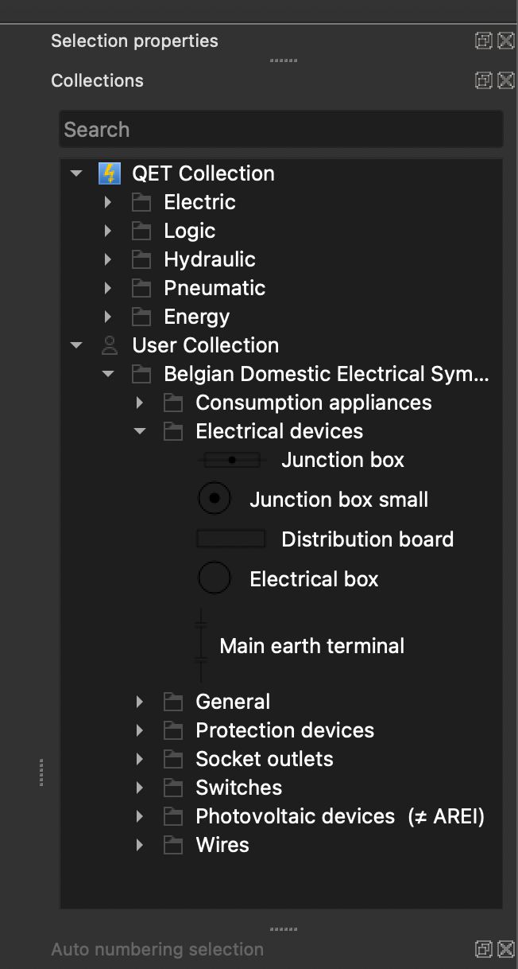Image resolution: width=518 pixels, height=969 pixels.
Task: Click the User Collection person icon
Action: pyautogui.click(x=109, y=345)
